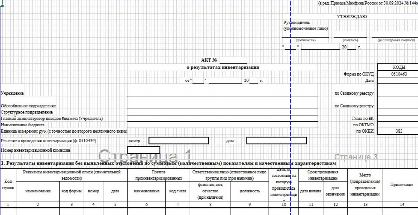Image resolution: width=418 pixels, height=215 pixels.
Task: Click the "Примечание" column header cell
Action: pos(401,185)
